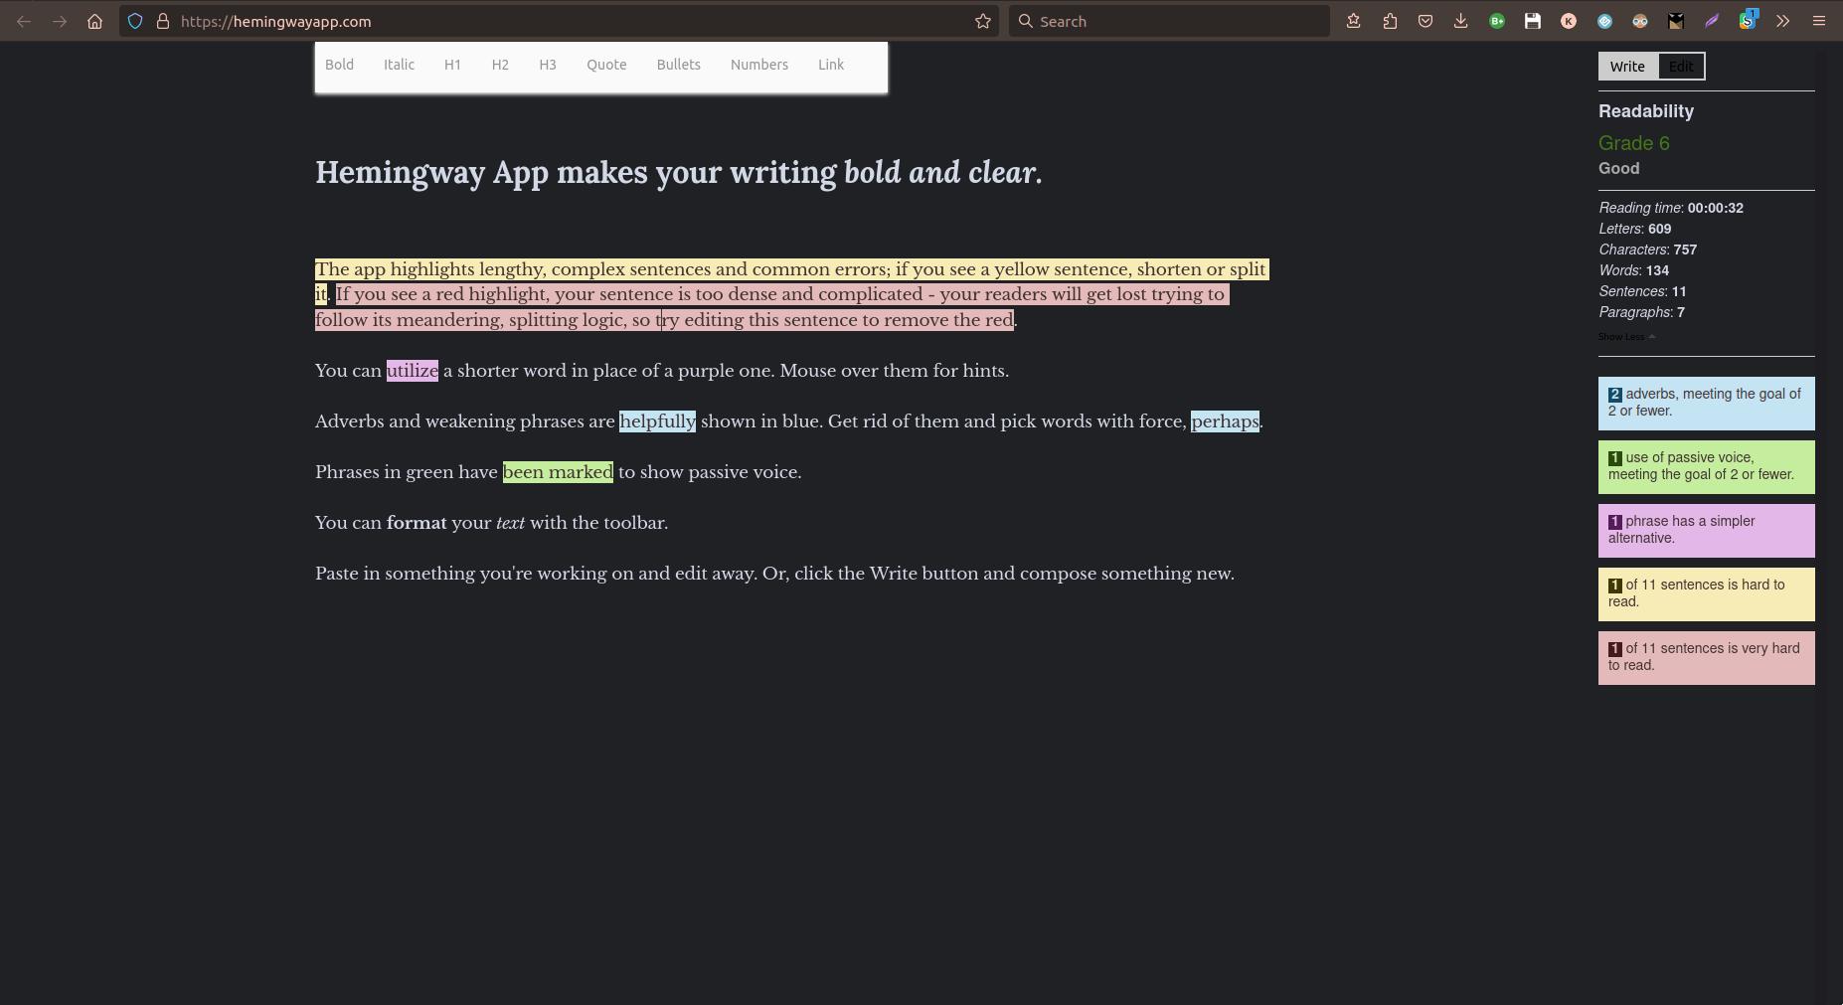Click the green highlighted phrase been marked
Viewport: 1843px width, 1005px height.
(x=558, y=472)
